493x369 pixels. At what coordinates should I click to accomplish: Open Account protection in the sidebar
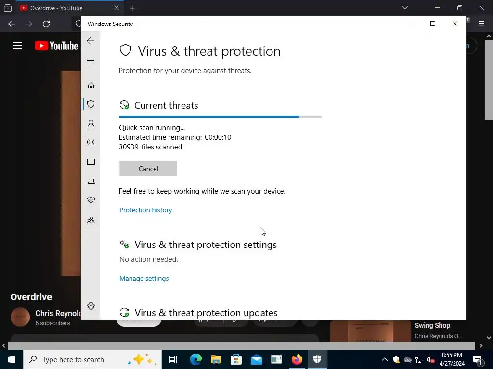(x=91, y=123)
